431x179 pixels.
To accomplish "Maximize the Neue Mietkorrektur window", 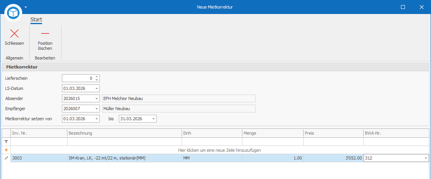I will (403, 7).
